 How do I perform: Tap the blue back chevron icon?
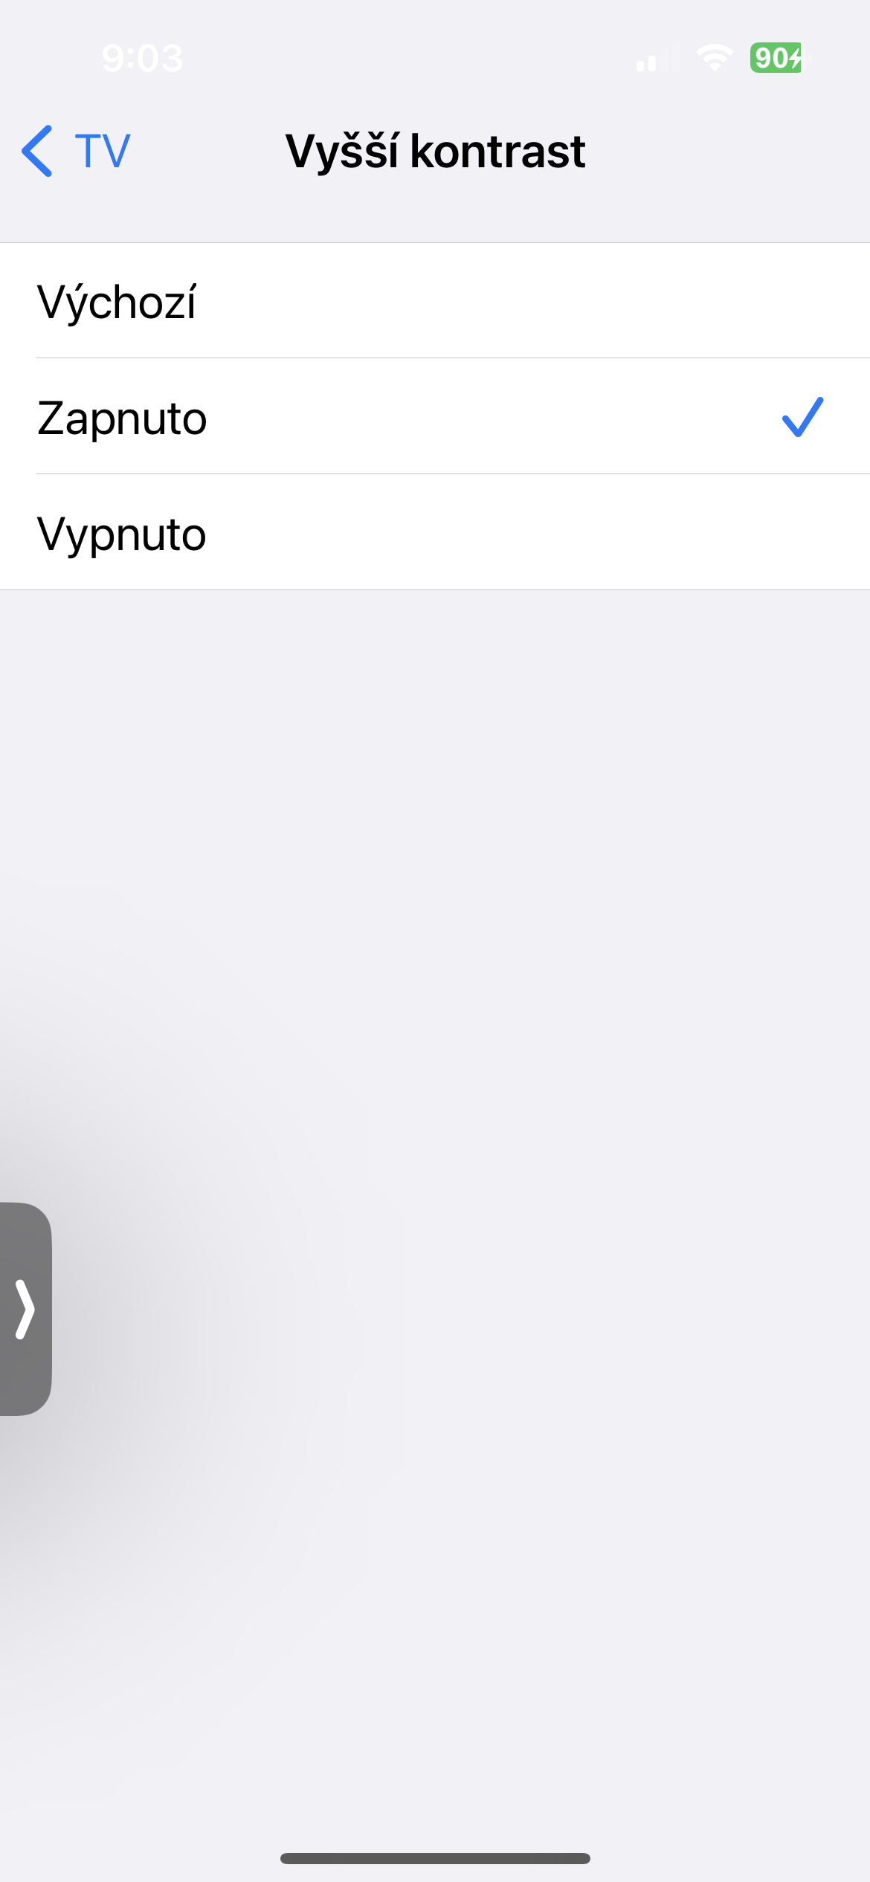coord(37,151)
